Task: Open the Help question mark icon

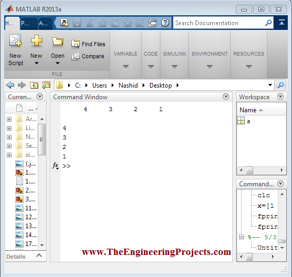Action: pyautogui.click(x=165, y=23)
